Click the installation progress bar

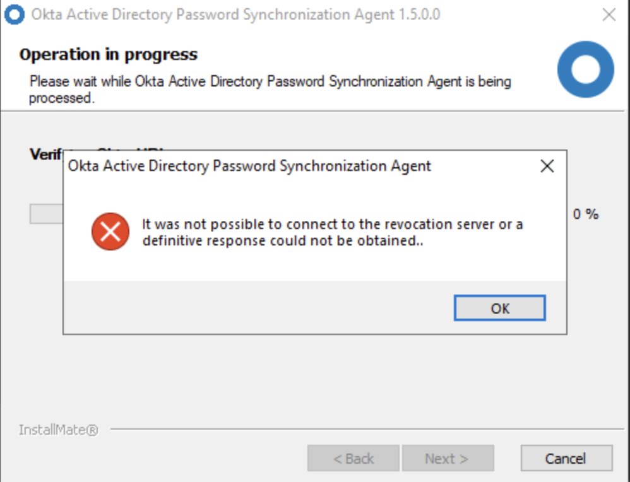click(45, 214)
